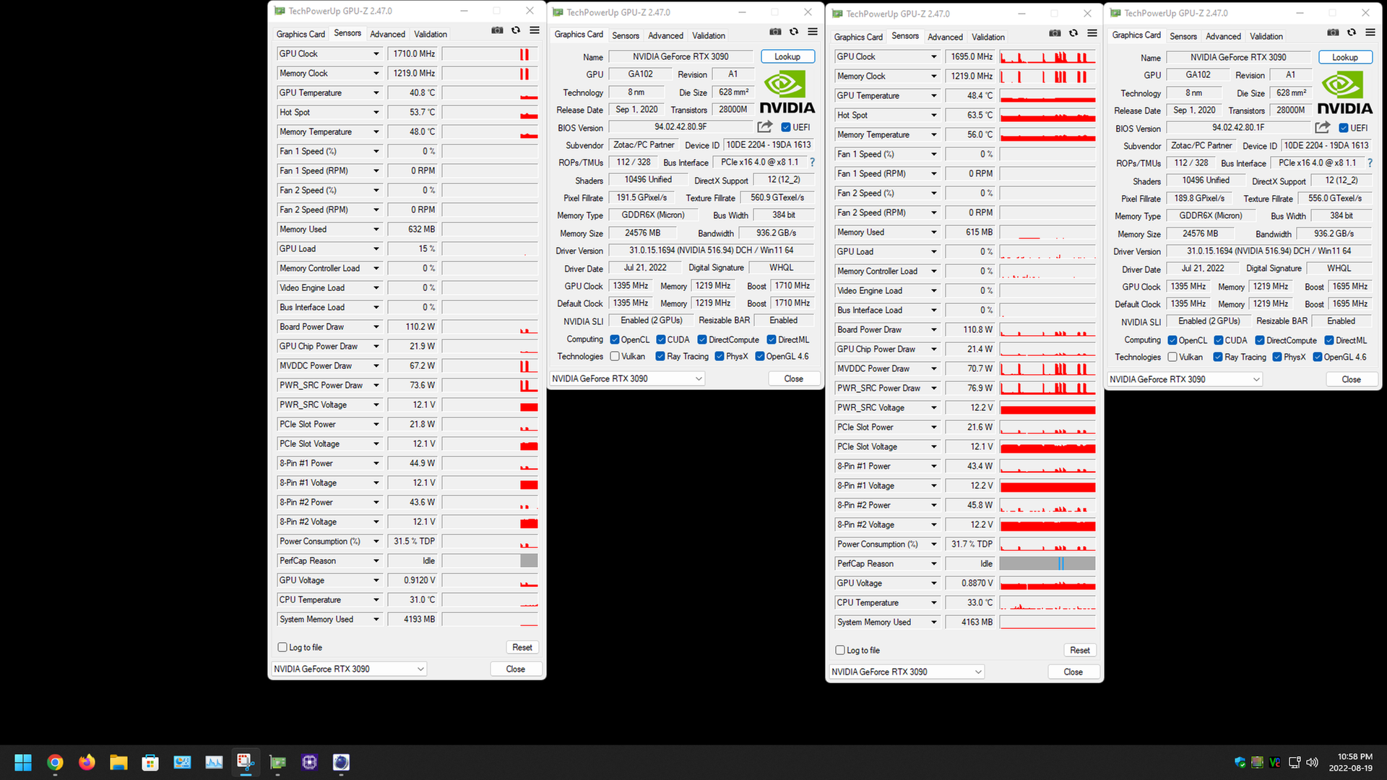Open Snipping Tool on the taskbar
This screenshot has height=780, width=1387.
click(x=246, y=762)
